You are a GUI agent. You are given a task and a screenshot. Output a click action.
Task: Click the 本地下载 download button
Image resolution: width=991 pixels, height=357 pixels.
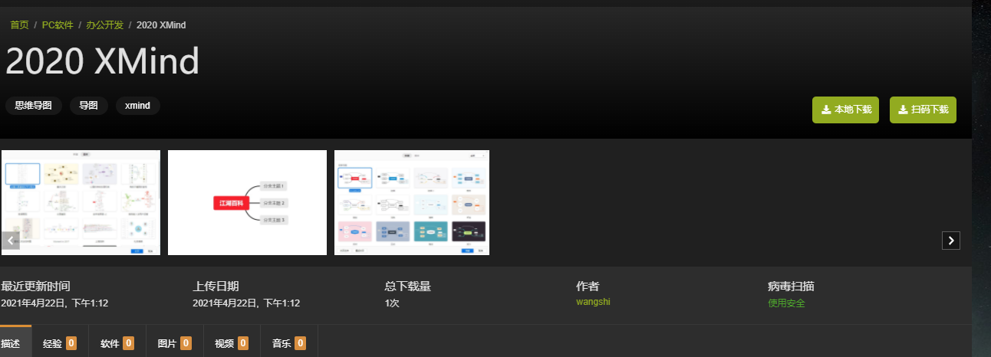pos(845,110)
